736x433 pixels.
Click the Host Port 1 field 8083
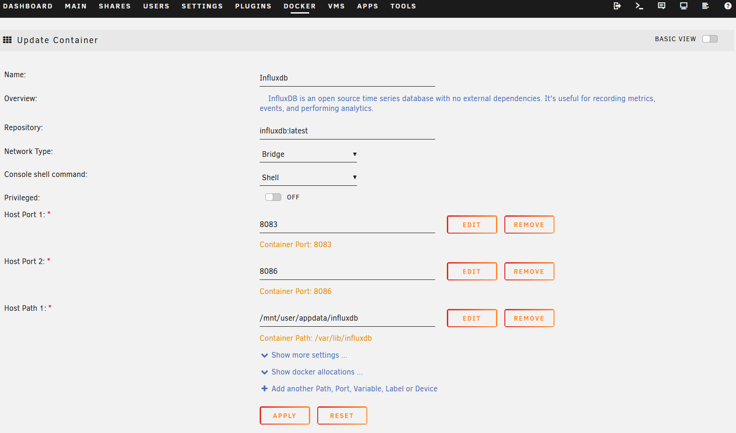coord(347,225)
